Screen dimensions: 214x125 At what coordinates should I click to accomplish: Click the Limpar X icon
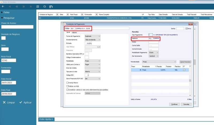(x=4, y=102)
